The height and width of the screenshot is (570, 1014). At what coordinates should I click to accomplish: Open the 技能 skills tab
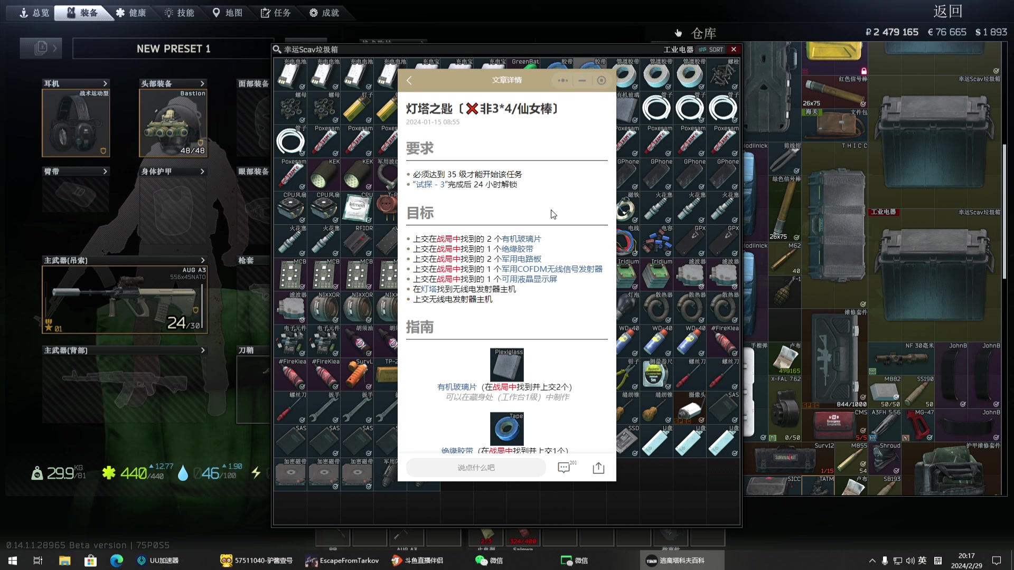pyautogui.click(x=180, y=13)
